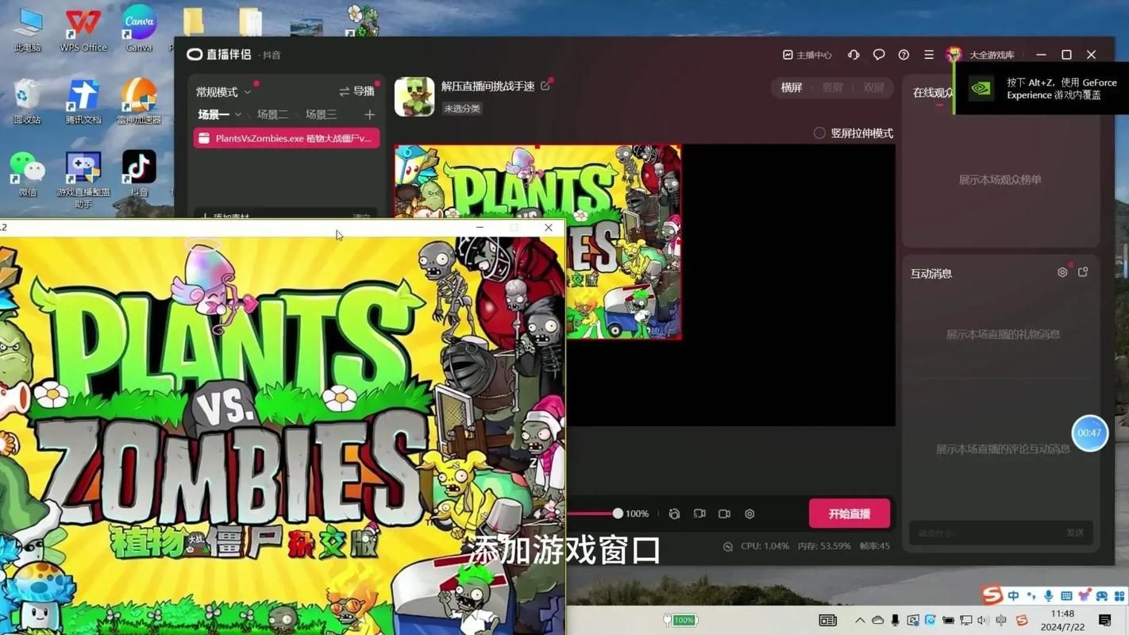Open the 在线观众 tab
1129x635 pixels.
tap(934, 92)
